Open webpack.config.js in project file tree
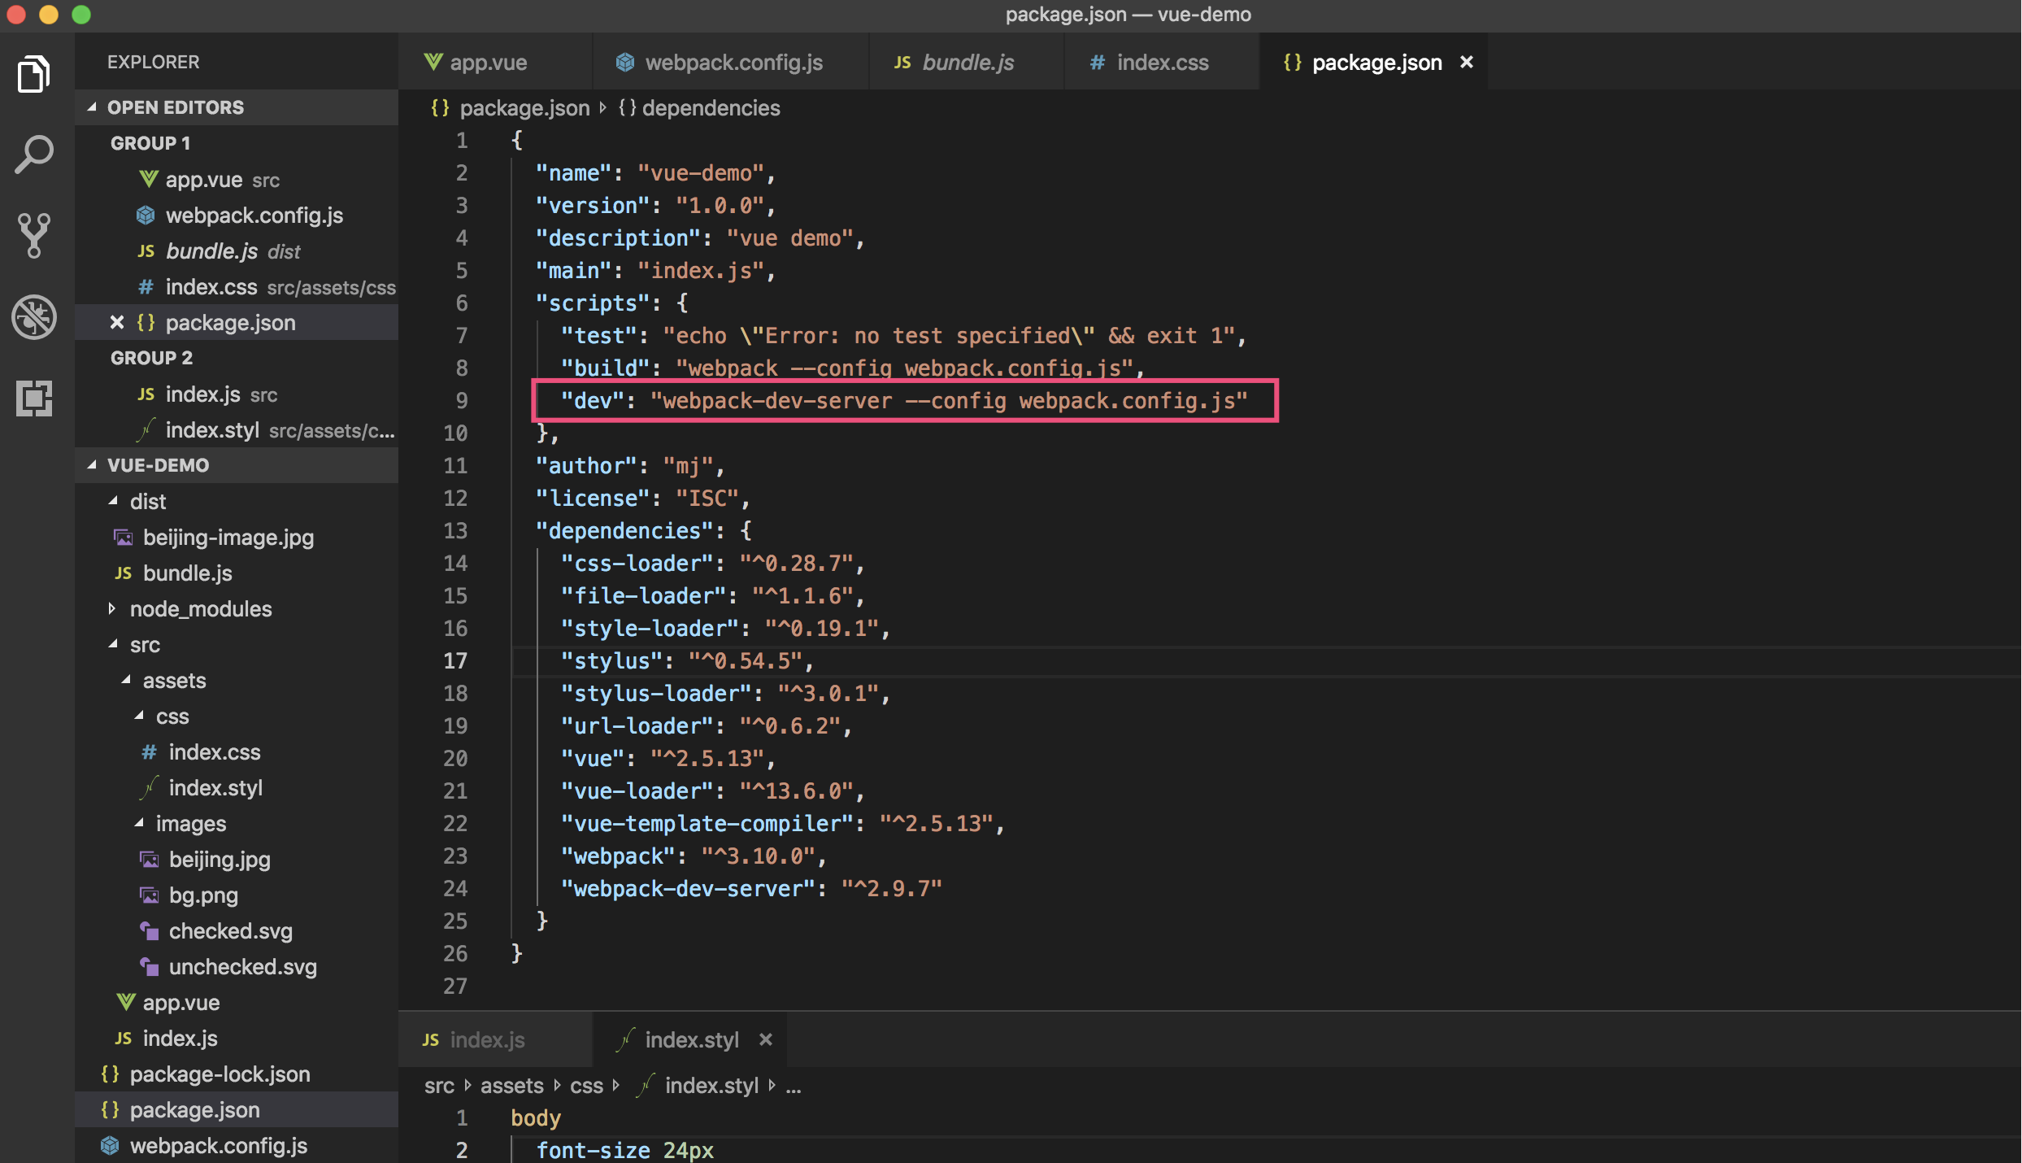This screenshot has height=1163, width=2022. 237,1145
